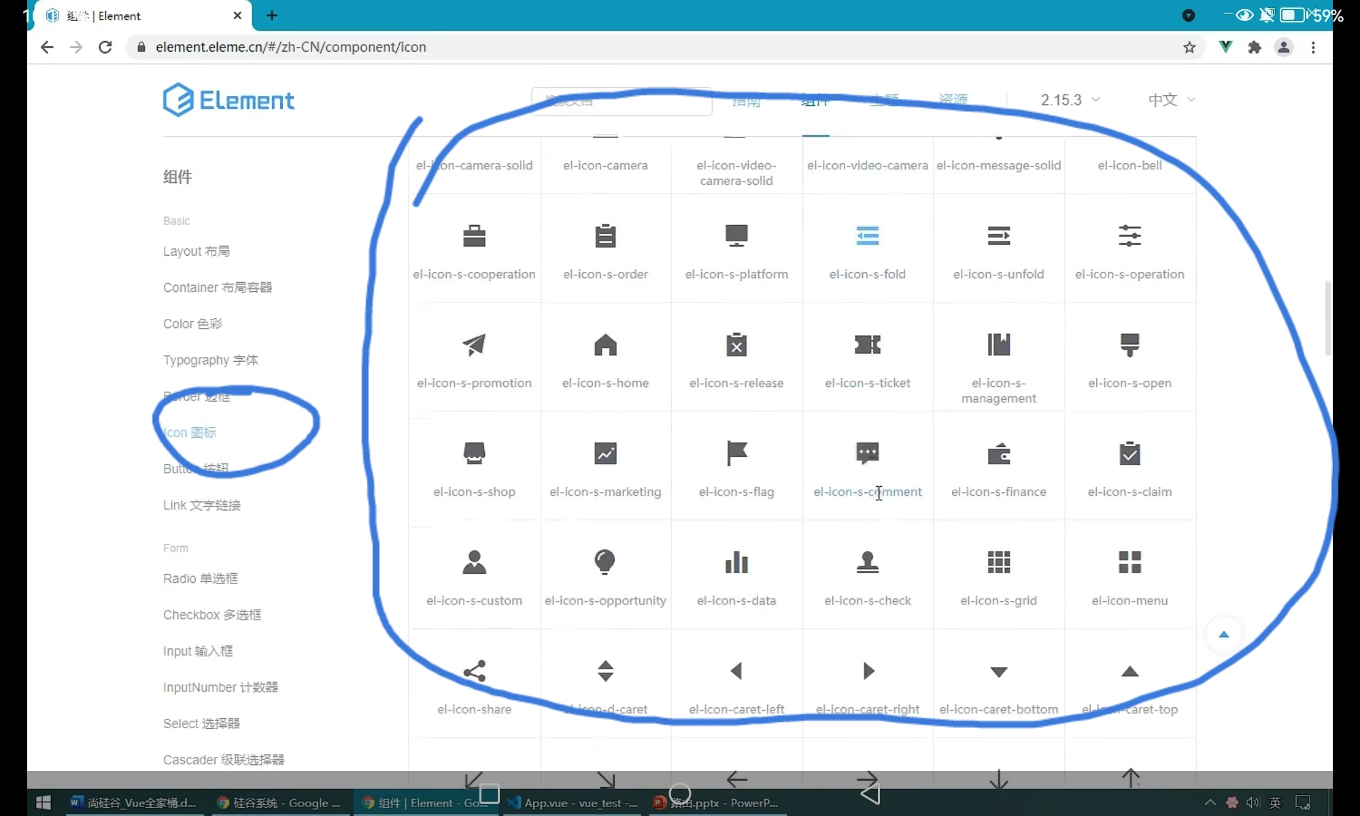The height and width of the screenshot is (816, 1360).
Task: Click the el-icon-s-comment chat bubble icon
Action: (867, 454)
